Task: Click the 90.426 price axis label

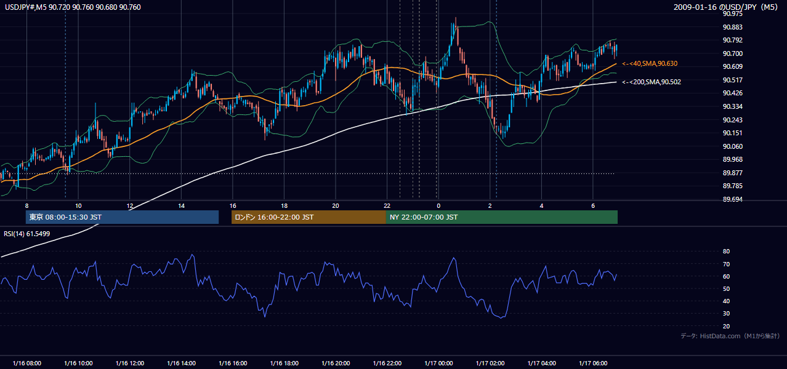Action: pyautogui.click(x=733, y=93)
